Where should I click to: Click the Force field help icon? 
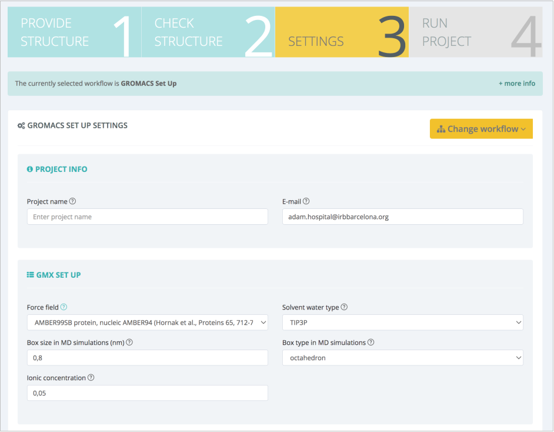pos(64,307)
